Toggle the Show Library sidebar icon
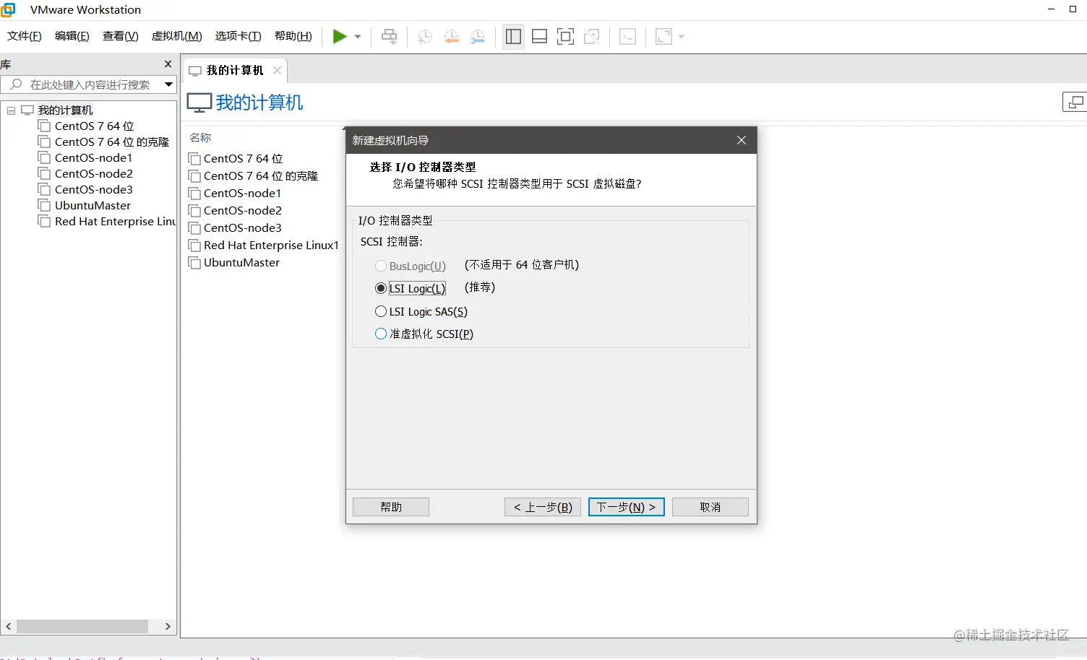Screen dimensions: 1087x660 pyautogui.click(x=514, y=36)
